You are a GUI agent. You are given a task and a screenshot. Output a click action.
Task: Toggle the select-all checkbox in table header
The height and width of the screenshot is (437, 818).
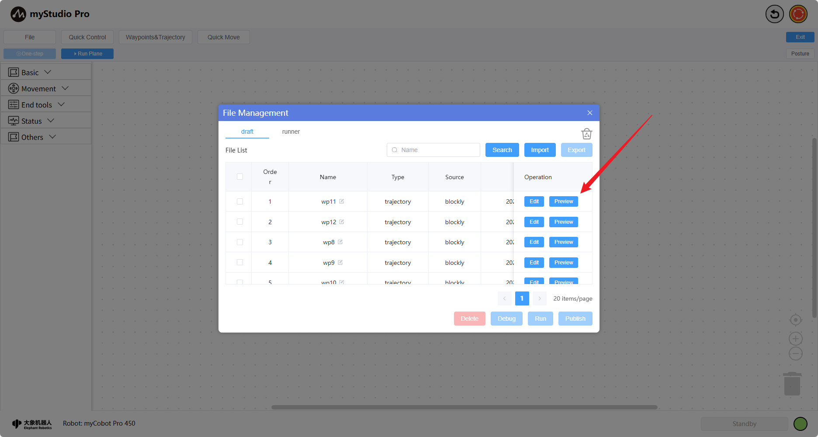(240, 177)
